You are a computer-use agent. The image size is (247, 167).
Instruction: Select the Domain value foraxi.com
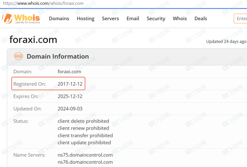pyautogui.click(x=69, y=72)
